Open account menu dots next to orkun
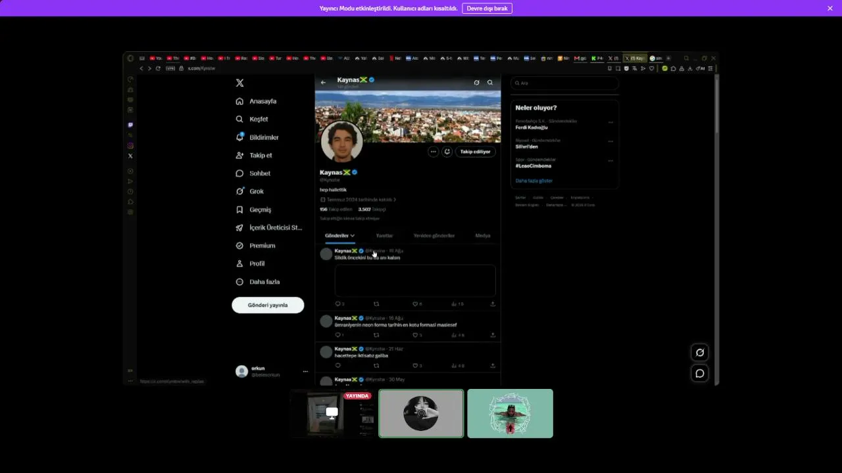The image size is (842, 473). 305,372
